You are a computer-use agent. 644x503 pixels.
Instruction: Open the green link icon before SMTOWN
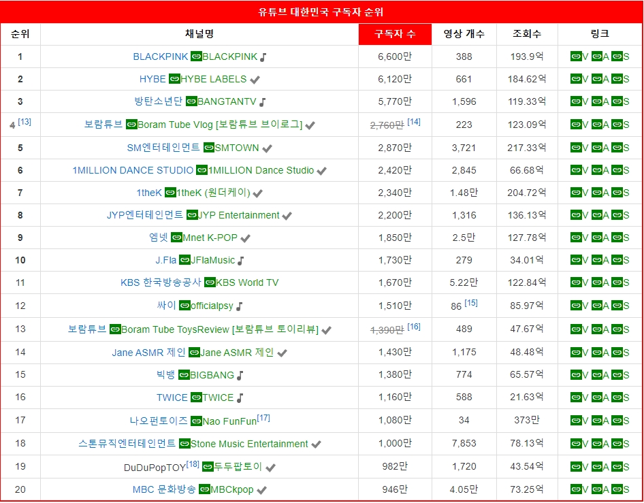[x=209, y=148]
